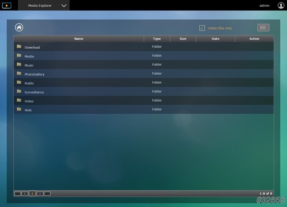Screen dimensions: 287x207
Task: Click the Action column header
Action: pos(254,39)
